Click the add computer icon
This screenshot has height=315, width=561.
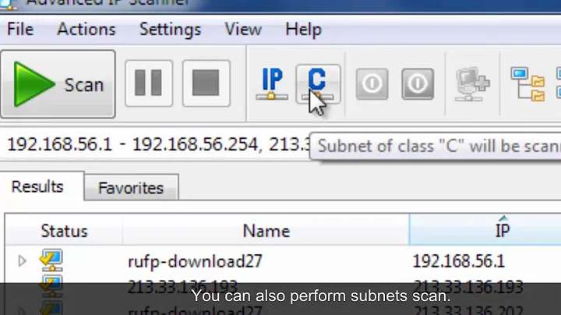click(472, 84)
